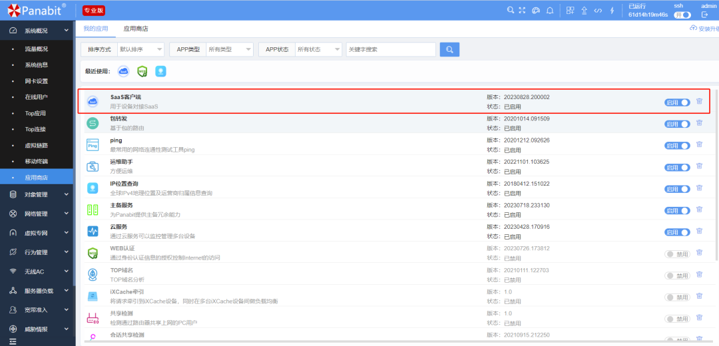This screenshot has width=719, height=346.
Task: Open the 排序方式 dropdown
Action: [140, 49]
